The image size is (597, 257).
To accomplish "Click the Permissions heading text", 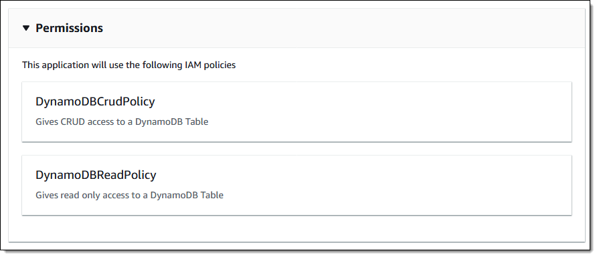I will pyautogui.click(x=70, y=28).
